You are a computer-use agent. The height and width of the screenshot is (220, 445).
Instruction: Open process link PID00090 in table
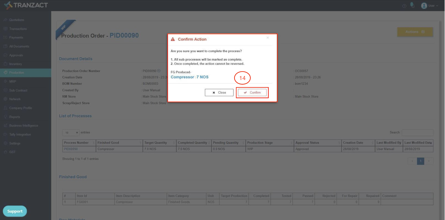point(71,149)
